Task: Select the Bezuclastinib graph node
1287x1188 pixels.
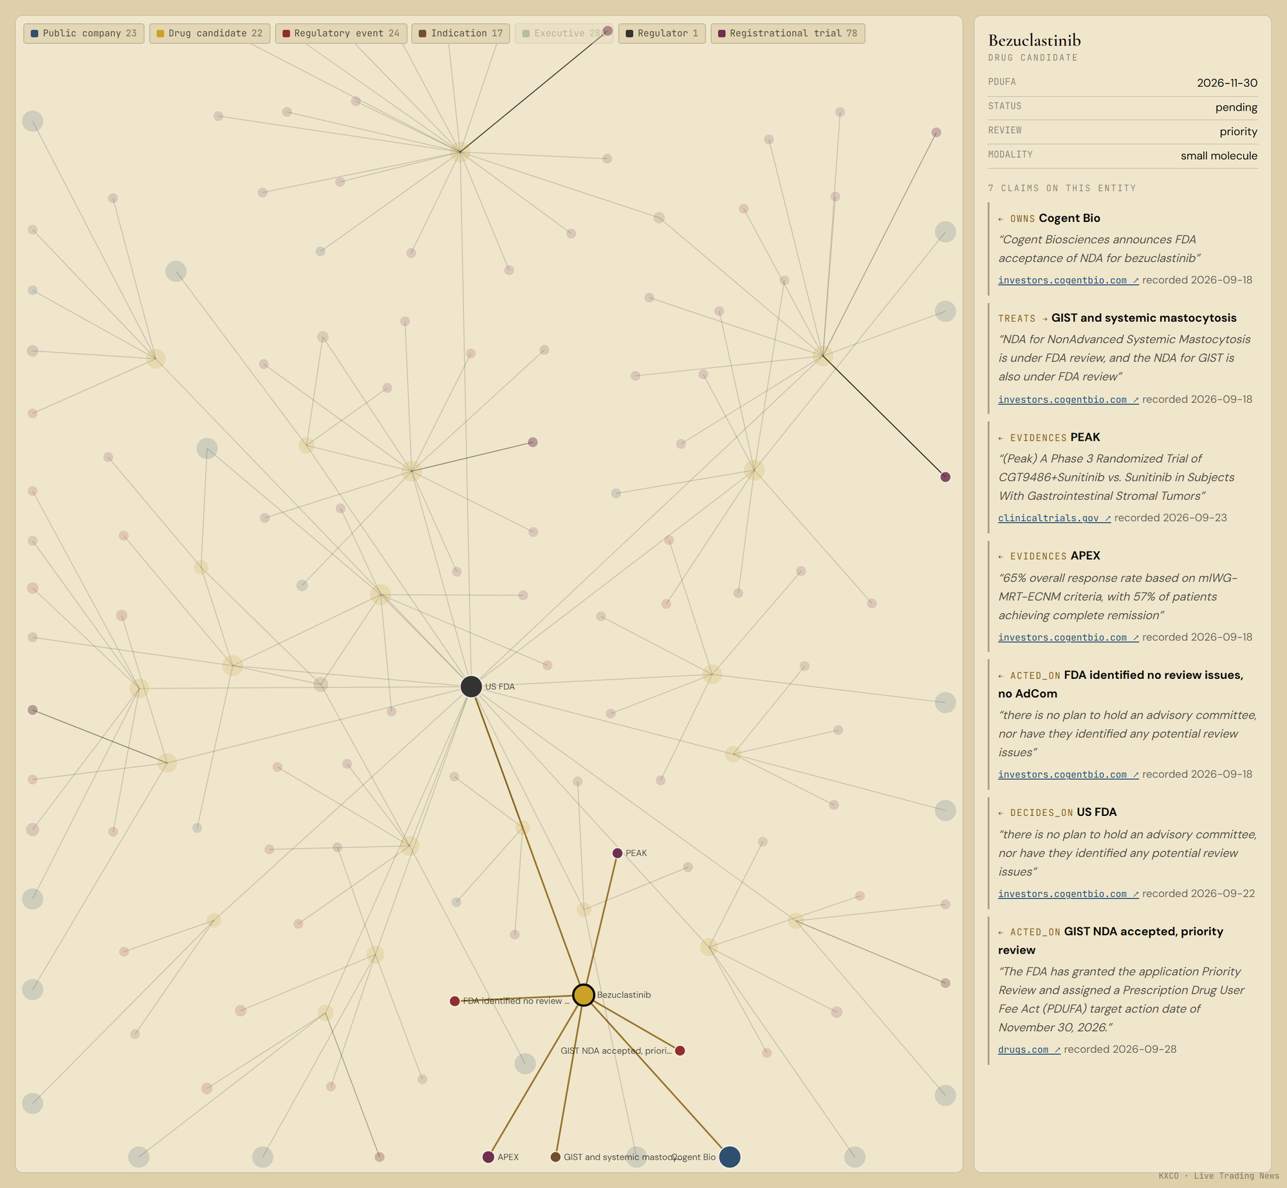Action: [x=584, y=995]
